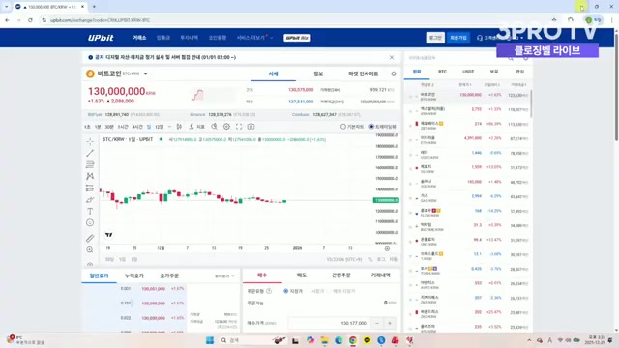Open Windows Start menu

(210, 340)
